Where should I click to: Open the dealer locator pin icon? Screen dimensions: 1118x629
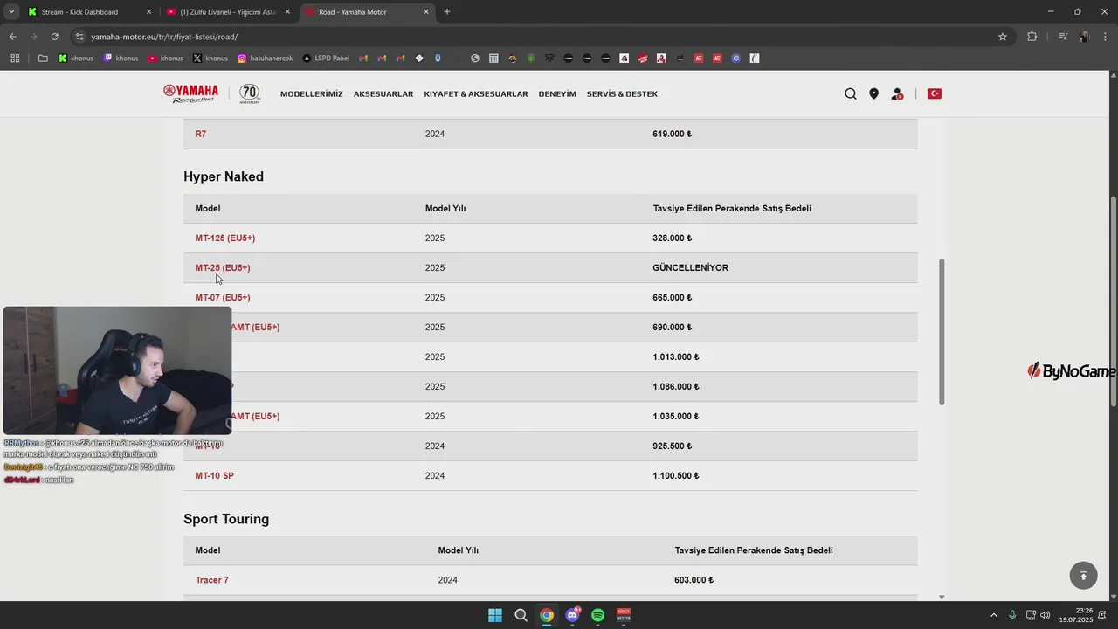click(873, 93)
